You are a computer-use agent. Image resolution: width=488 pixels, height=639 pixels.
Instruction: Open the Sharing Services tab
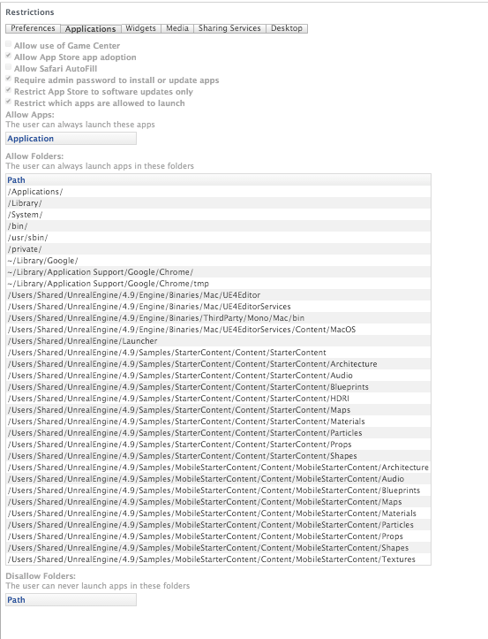[229, 28]
